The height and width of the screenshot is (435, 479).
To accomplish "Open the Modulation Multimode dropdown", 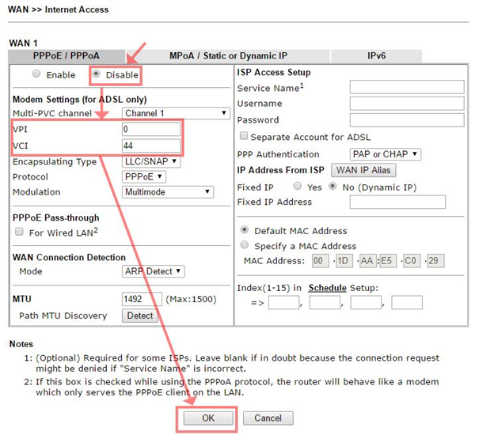I will pyautogui.click(x=168, y=192).
